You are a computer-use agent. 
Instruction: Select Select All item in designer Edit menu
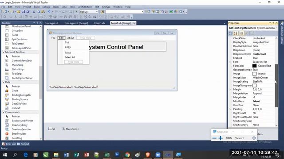tap(70, 57)
